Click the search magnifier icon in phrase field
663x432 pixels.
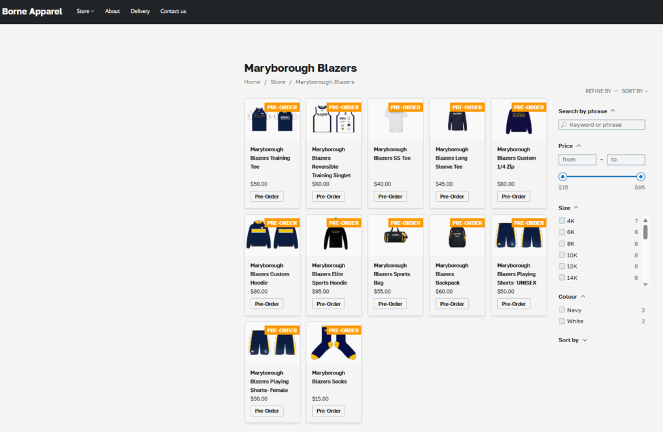pyautogui.click(x=564, y=125)
